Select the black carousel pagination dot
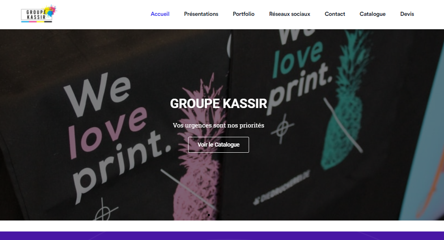This screenshot has width=444, height=240. (x=209, y=215)
